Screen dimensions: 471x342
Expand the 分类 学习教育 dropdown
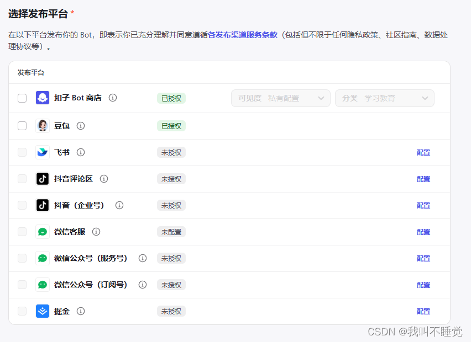pos(385,98)
